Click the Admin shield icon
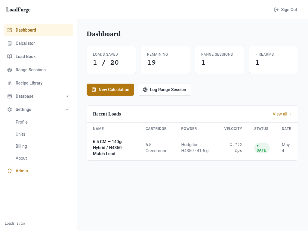 [x=10, y=171]
